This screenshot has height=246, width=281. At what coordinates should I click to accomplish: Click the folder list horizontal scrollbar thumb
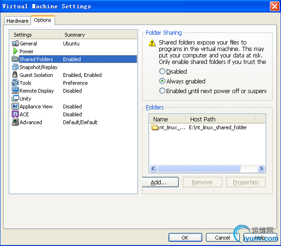pos(199,168)
